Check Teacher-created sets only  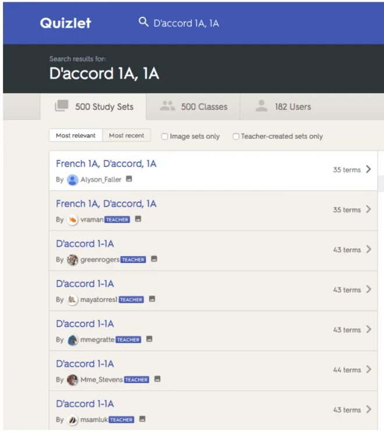pyautogui.click(x=236, y=136)
